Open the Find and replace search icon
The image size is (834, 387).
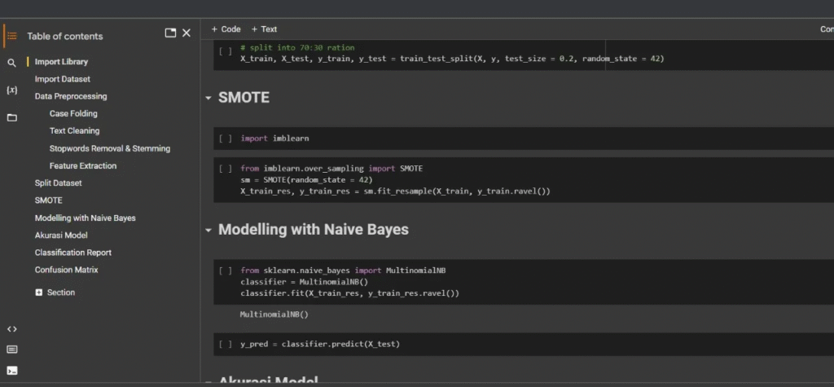(x=11, y=63)
